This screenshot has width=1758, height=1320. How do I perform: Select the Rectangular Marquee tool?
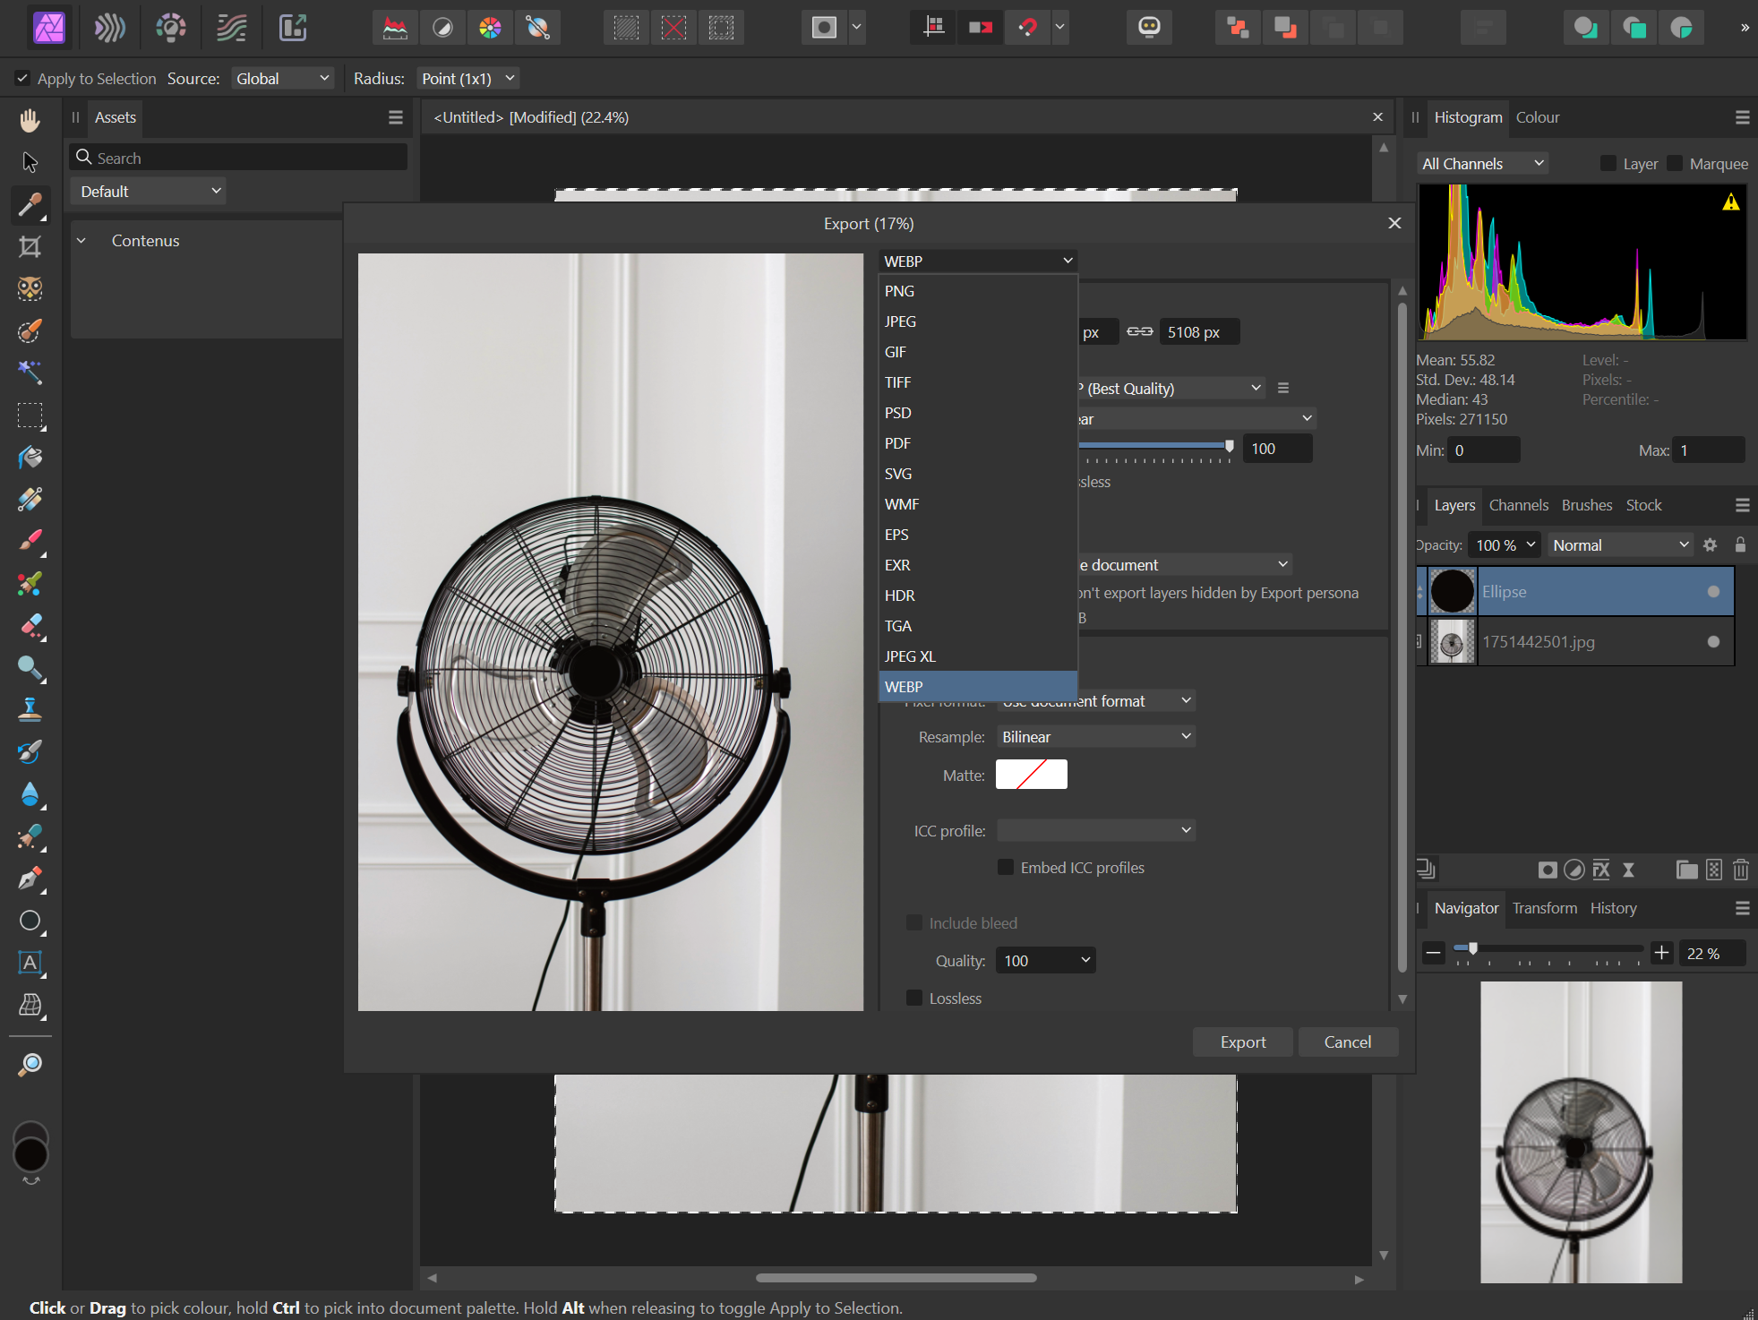(30, 416)
